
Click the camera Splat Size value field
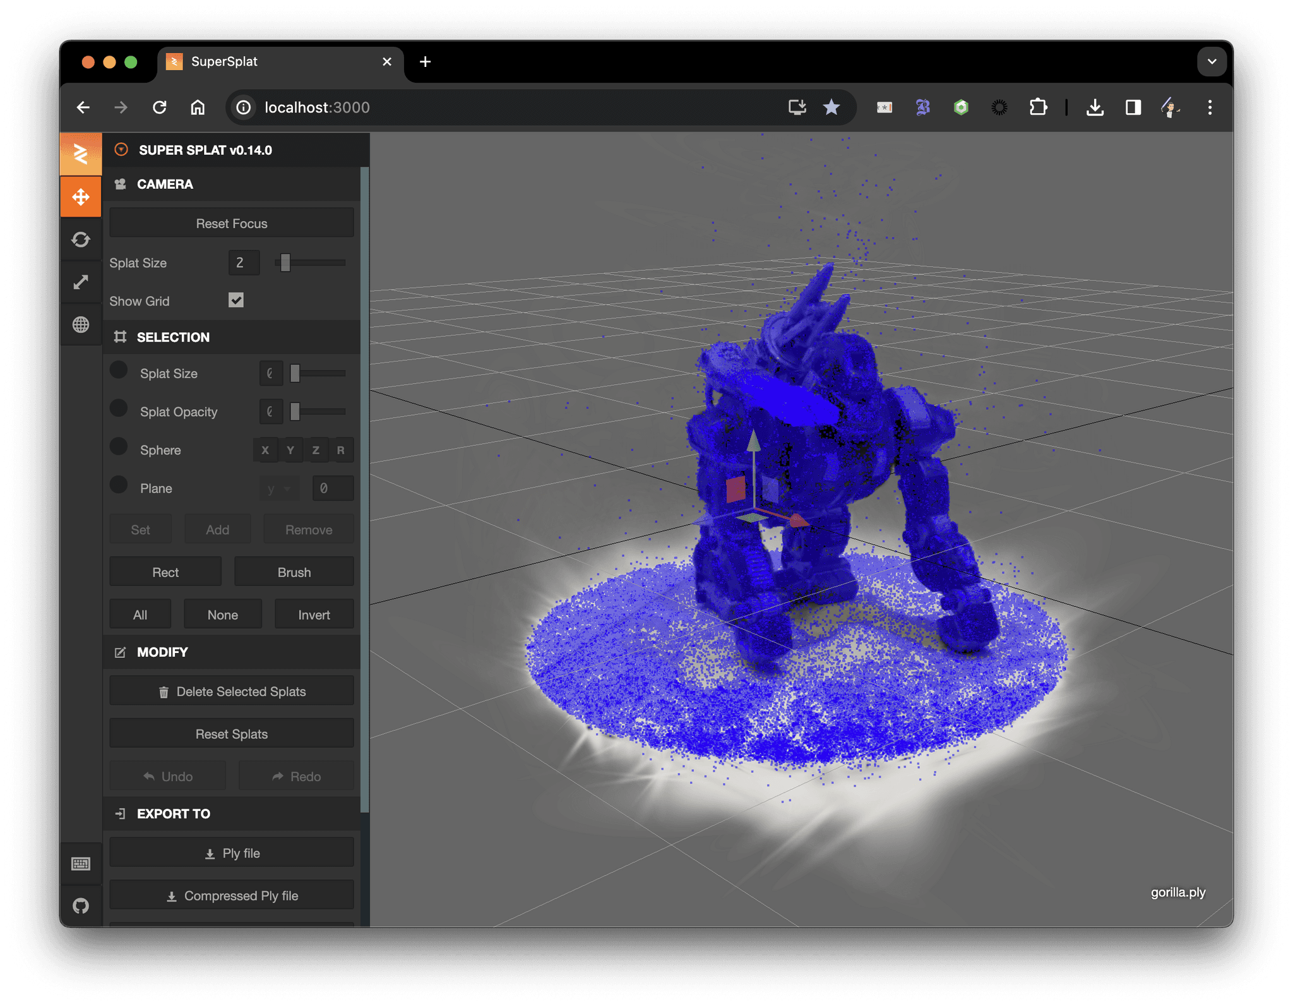click(244, 263)
